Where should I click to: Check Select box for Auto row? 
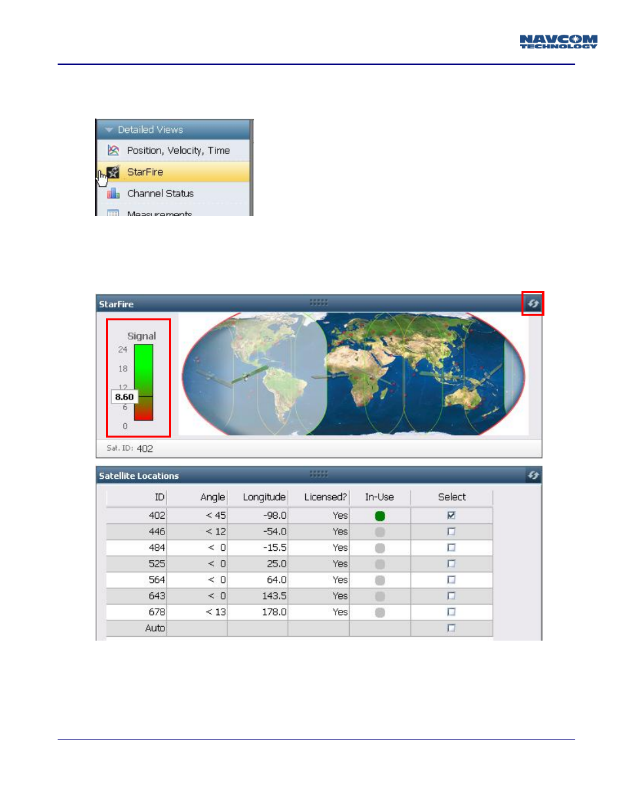451,628
